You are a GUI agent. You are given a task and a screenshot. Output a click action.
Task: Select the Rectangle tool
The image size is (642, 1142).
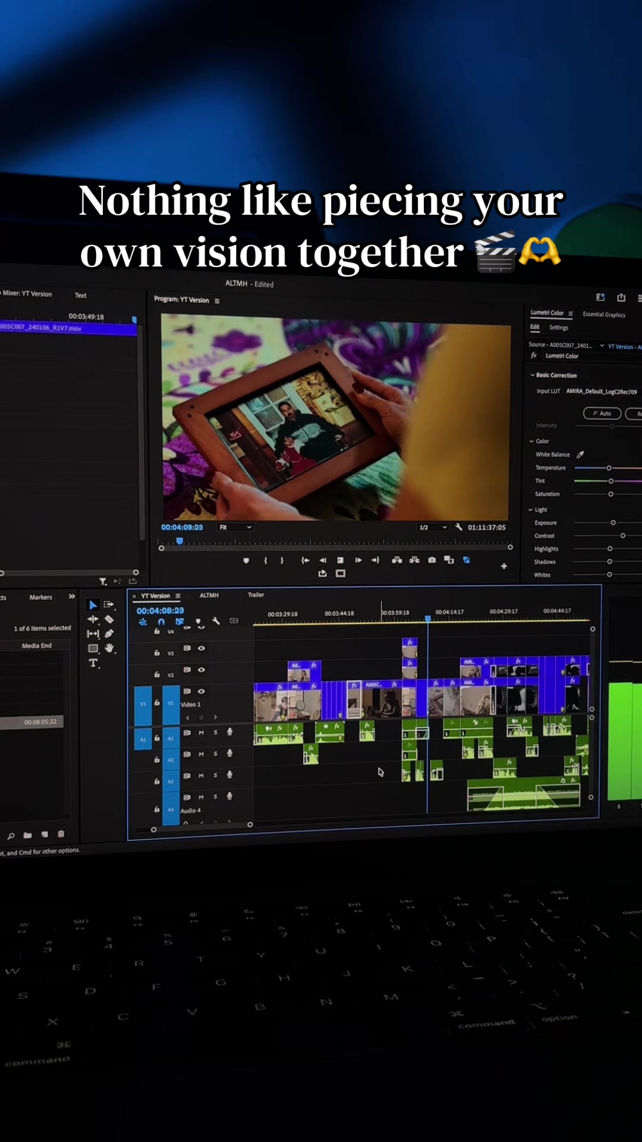click(x=93, y=648)
